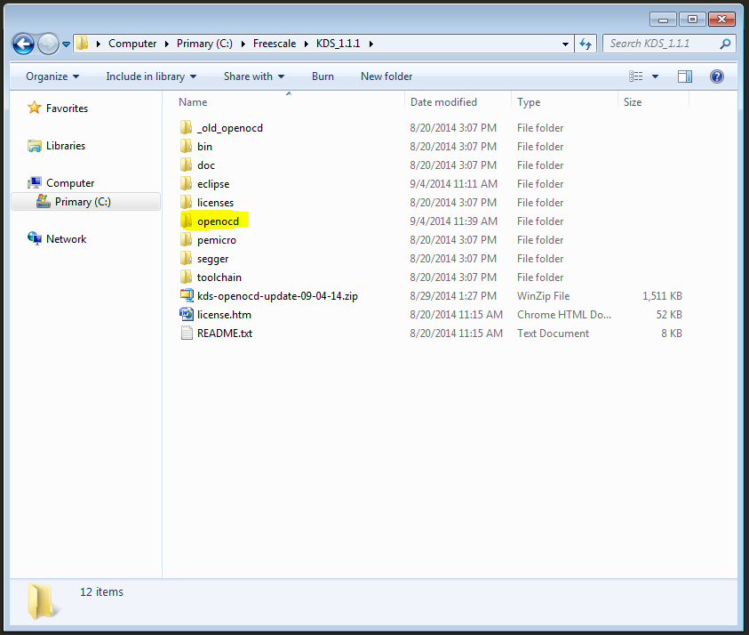
Task: Click the pemicro folder icon
Action: click(x=187, y=239)
